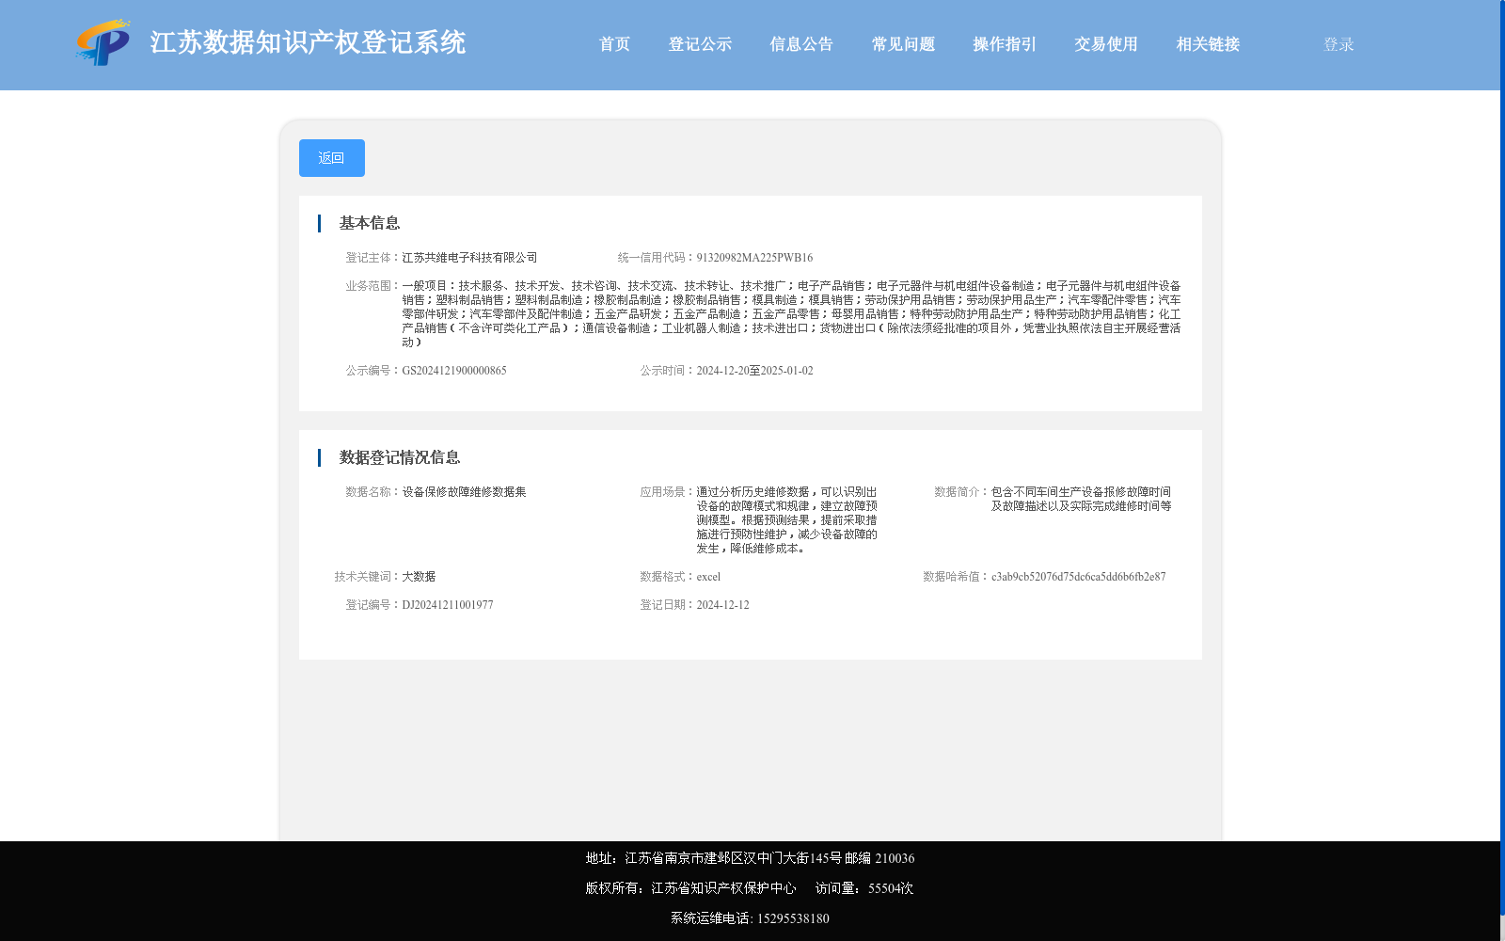Select publicity period 2024-12-20至2025-01-02
The width and height of the screenshot is (1505, 941).
coord(754,371)
